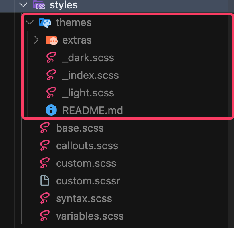Screen dimensions: 234x228
Task: Collapse the themes folder chevron
Action: (x=30, y=22)
